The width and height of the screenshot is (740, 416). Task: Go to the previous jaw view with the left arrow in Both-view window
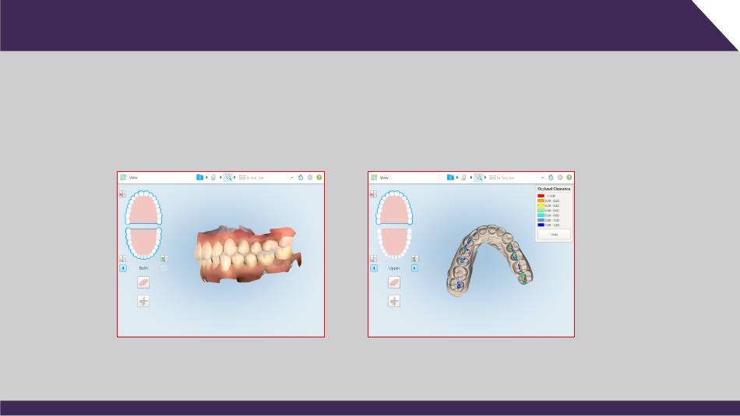[x=123, y=268]
